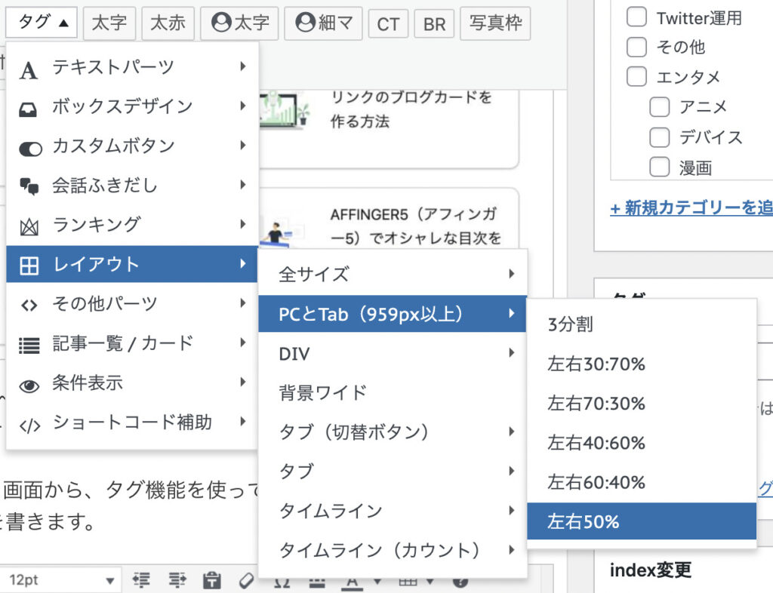
Task: Click the clear formatting eraser icon
Action: (246, 581)
